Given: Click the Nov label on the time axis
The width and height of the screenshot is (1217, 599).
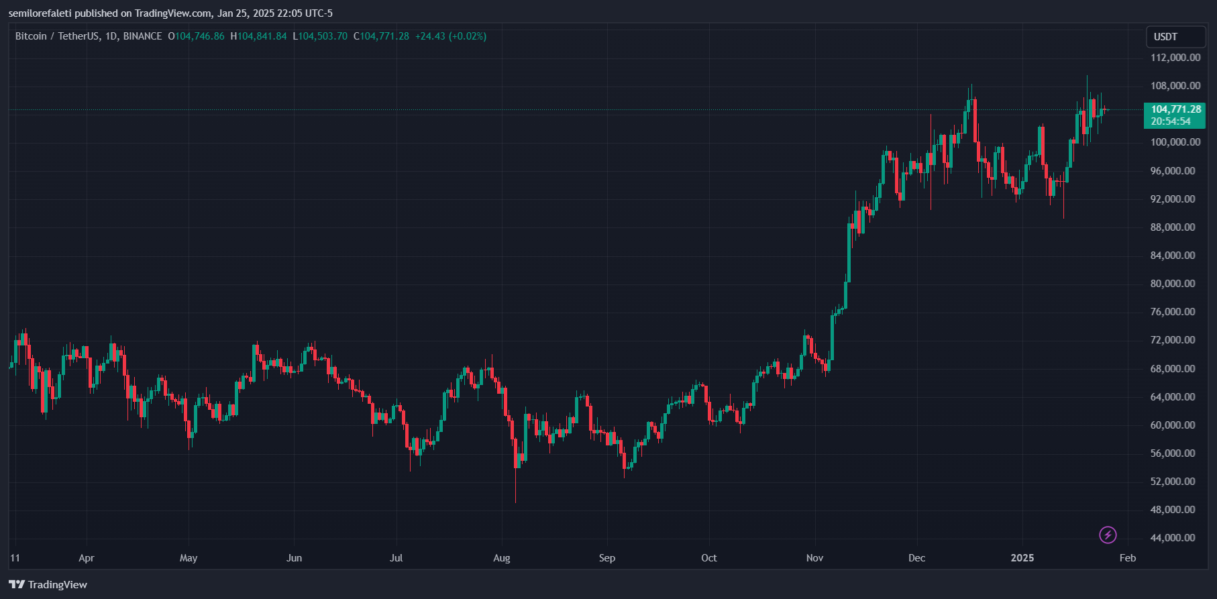Looking at the screenshot, I should point(814,558).
